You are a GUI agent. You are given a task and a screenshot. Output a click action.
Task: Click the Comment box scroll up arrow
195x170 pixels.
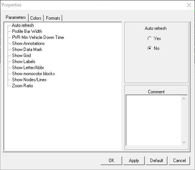pos(184,99)
